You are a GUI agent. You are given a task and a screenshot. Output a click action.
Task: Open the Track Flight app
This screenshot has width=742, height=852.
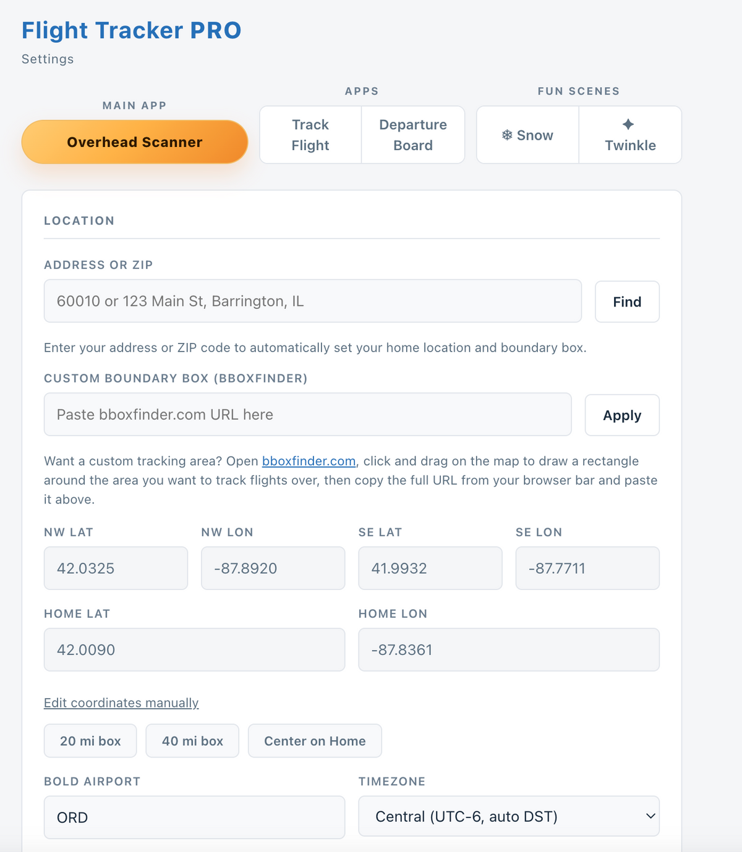coord(310,135)
